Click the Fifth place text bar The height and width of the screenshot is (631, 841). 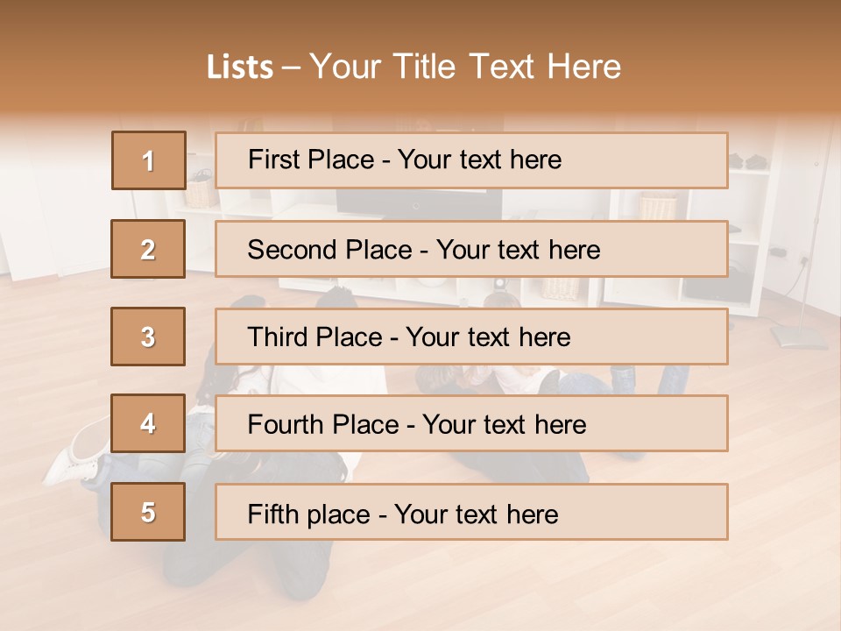click(x=471, y=512)
